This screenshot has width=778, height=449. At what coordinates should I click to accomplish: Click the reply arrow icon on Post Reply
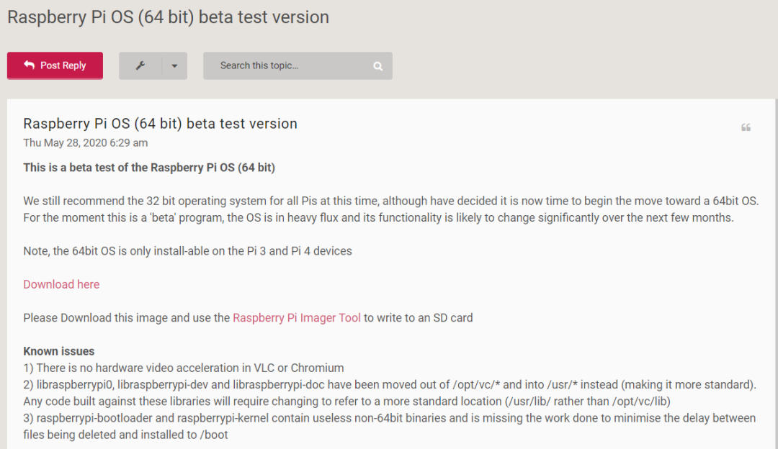click(x=29, y=65)
